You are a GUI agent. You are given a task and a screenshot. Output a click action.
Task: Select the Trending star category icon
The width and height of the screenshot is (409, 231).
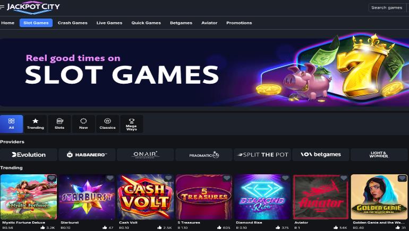36,121
